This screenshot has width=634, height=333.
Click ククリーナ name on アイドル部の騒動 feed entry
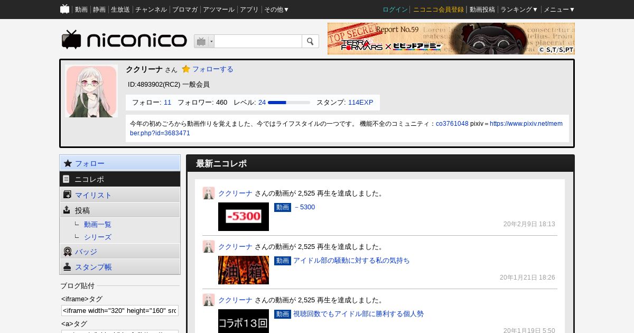[x=235, y=247]
